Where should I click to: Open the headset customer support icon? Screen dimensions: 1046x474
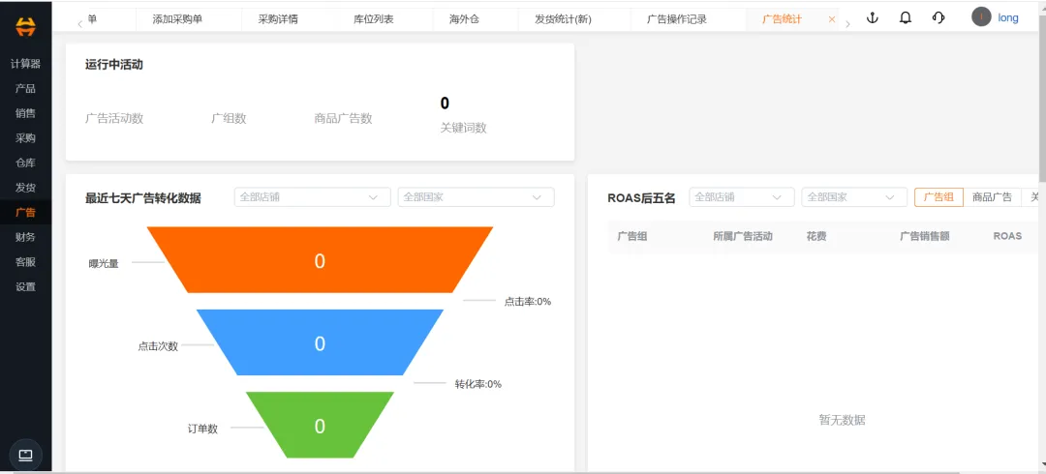938,18
